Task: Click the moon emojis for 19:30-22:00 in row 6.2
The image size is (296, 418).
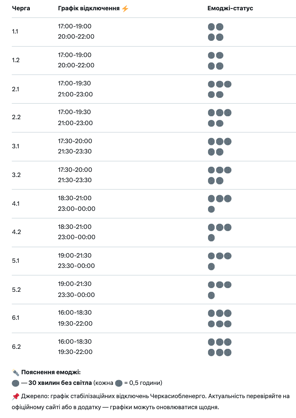Action: (219, 353)
